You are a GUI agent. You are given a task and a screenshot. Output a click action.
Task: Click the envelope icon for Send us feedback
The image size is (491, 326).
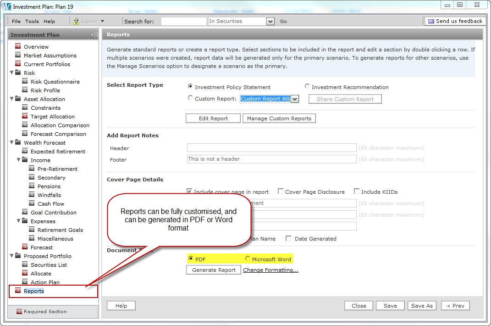tap(430, 21)
